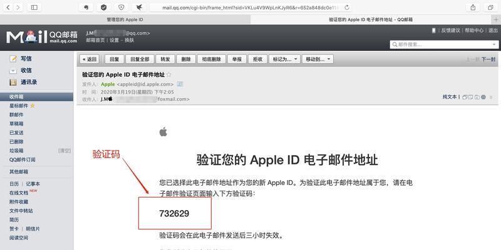Click the 拒收 reject button
The width and height of the screenshot is (501, 250).
point(257,59)
